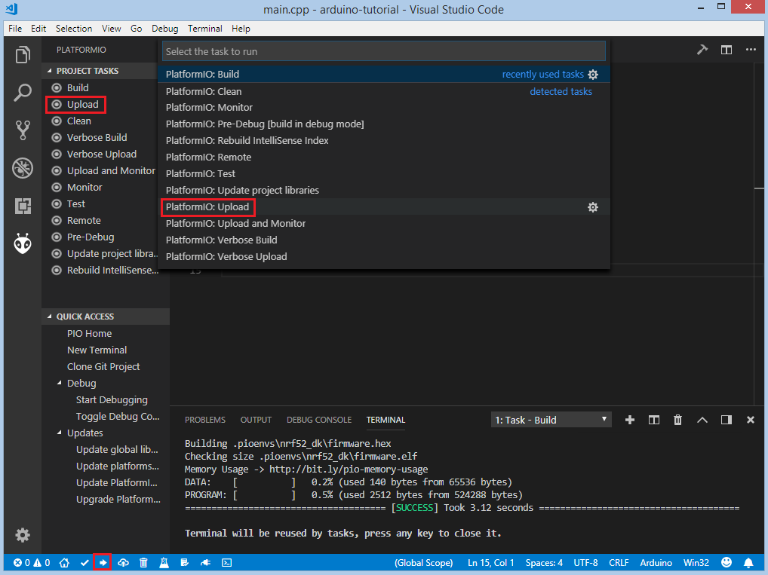Maximize terminal panel with chevron up

tap(702, 420)
